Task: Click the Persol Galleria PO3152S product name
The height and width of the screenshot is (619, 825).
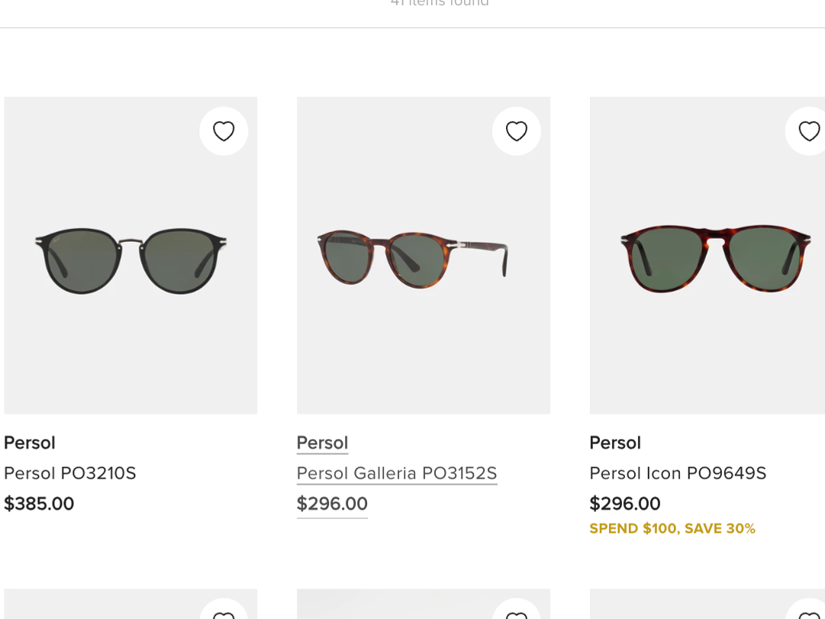Action: click(x=397, y=473)
